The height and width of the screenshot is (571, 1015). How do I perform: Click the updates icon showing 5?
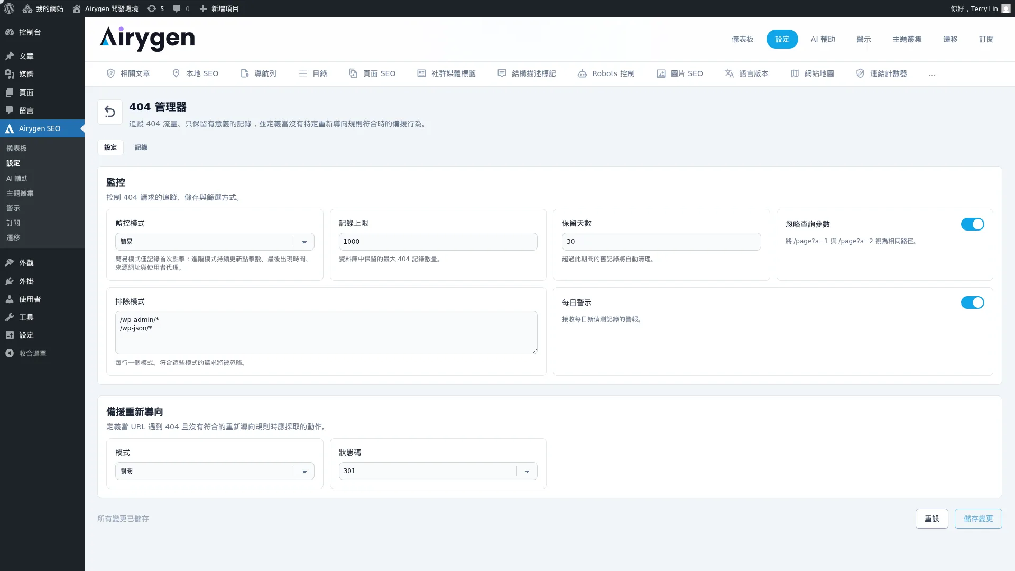coord(155,8)
